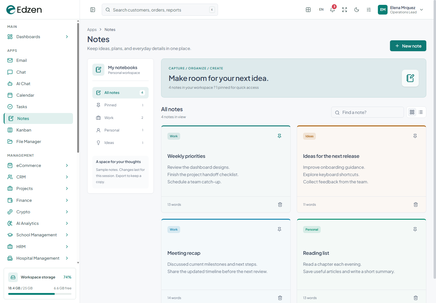Pin the Meeting recap note
436x303 pixels.
[279, 229]
